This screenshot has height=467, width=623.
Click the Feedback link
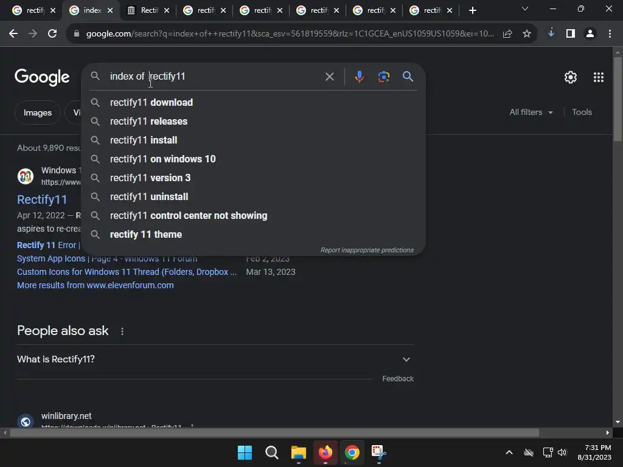tap(398, 379)
